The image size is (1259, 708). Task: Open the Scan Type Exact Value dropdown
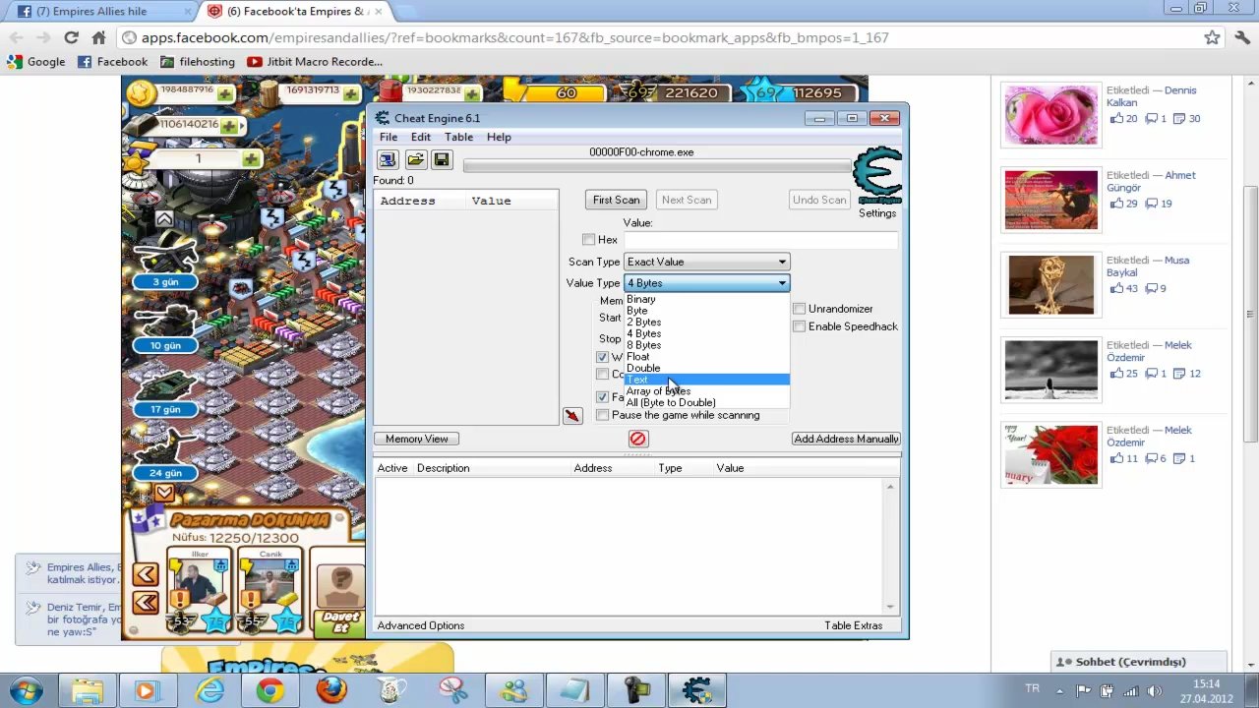pyautogui.click(x=706, y=262)
